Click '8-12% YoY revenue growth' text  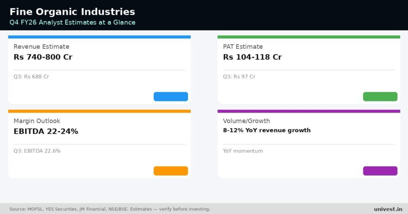coord(267,130)
